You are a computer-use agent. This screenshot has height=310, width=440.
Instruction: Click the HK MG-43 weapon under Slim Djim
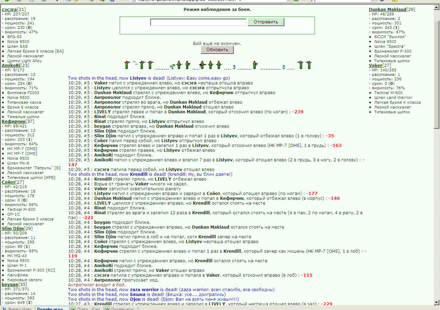click(x=17, y=256)
